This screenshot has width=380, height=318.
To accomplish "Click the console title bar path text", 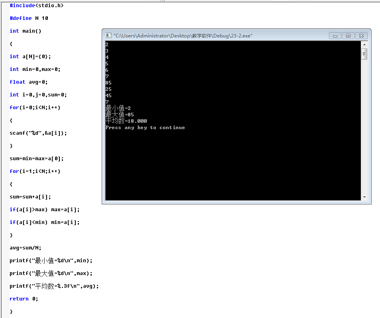I will tap(183, 36).
